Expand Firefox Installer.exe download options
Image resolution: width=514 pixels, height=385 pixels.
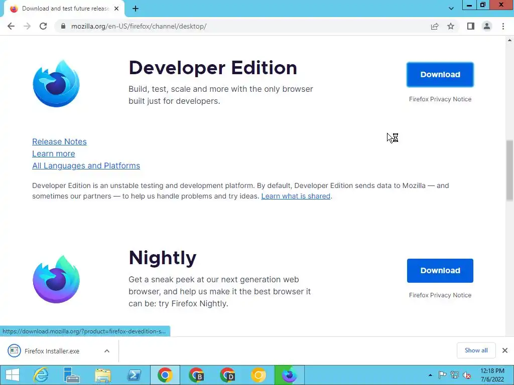[107, 351]
